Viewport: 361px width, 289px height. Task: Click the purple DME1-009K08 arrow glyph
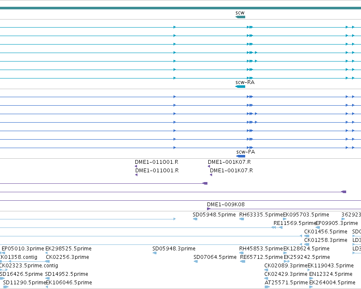tap(209, 209)
